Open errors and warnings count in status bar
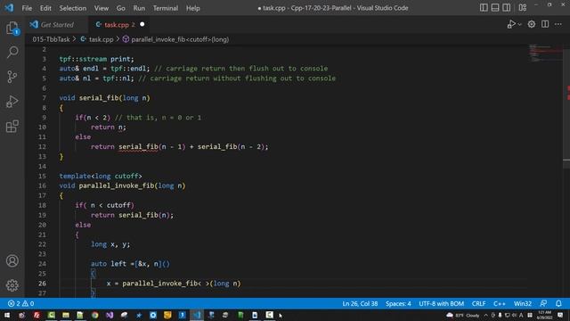The height and width of the screenshot is (321, 570). coord(20,303)
